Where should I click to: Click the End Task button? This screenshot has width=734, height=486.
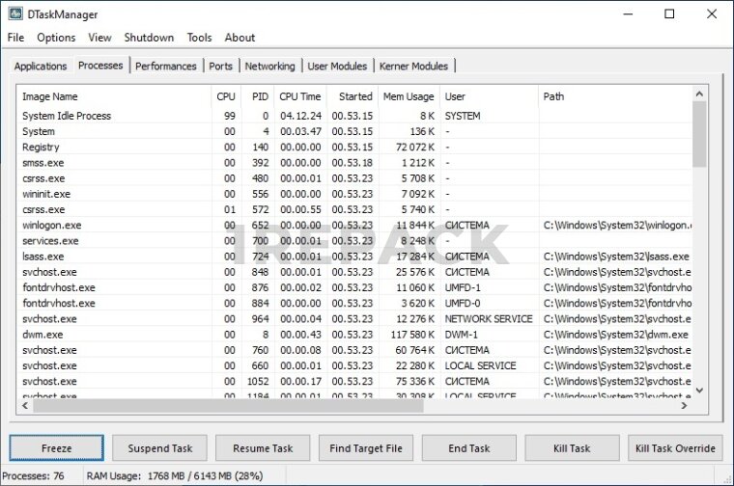click(469, 448)
